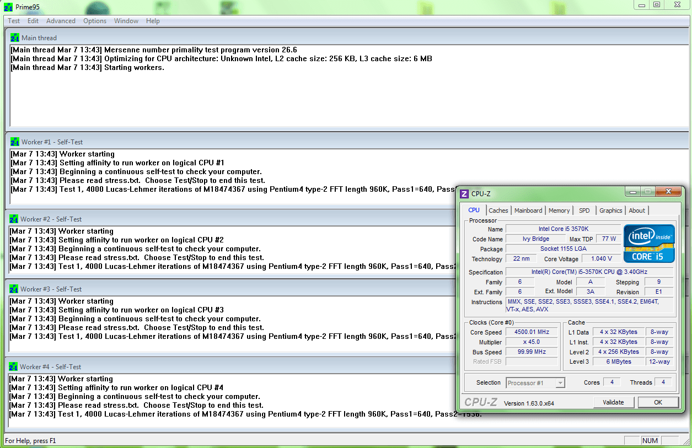
Task: Close the CPU-Z window
Action: pos(668,192)
